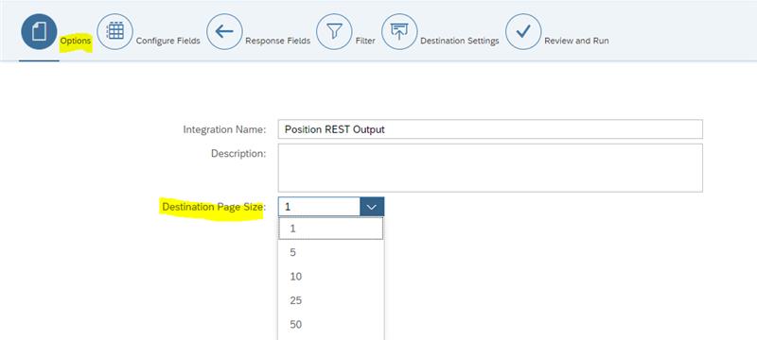
Task: Choose page size 1 from list
Action: 331,229
